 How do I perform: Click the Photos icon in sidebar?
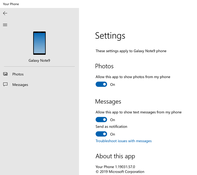click(5, 74)
